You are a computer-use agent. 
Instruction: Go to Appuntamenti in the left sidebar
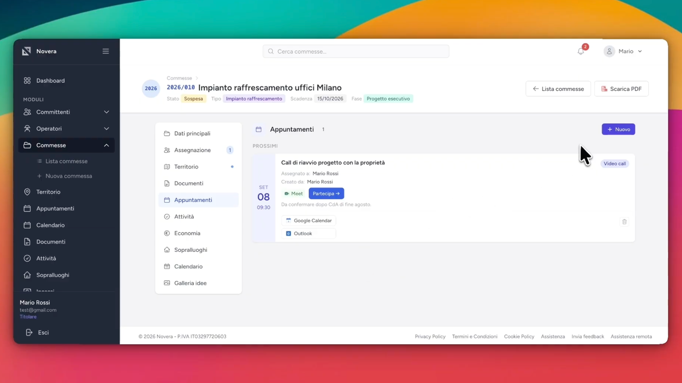click(66, 209)
